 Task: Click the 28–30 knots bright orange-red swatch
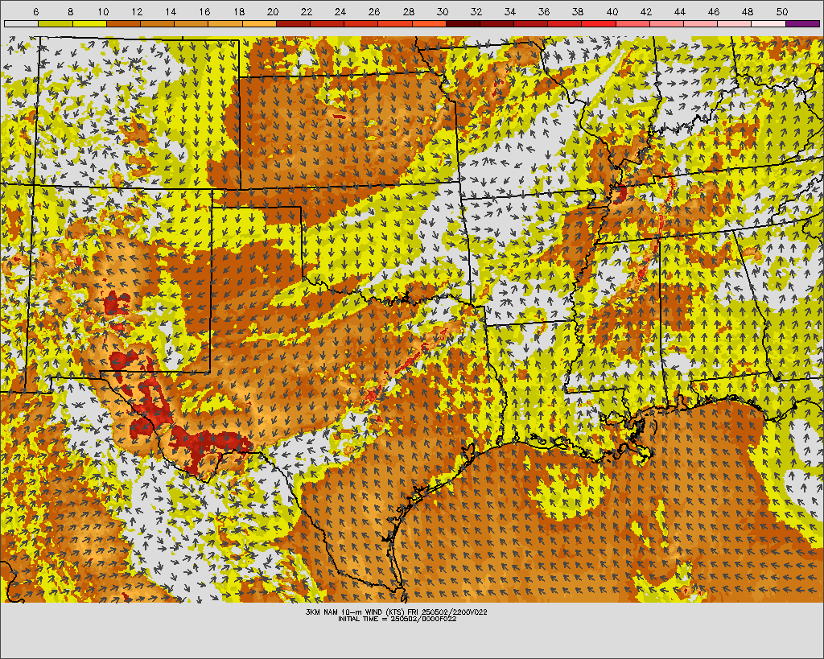pyautogui.click(x=429, y=23)
